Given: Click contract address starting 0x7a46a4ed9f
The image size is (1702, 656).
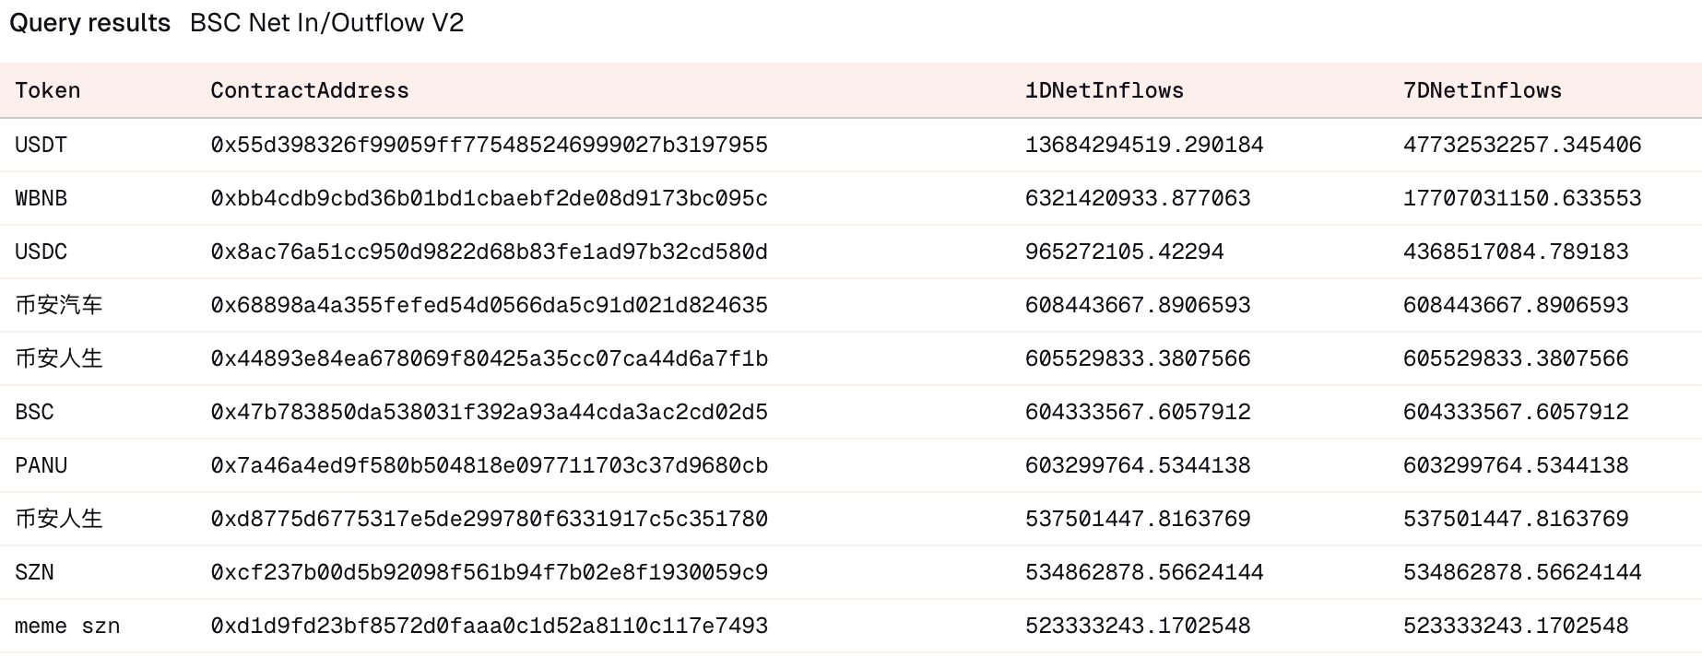Looking at the screenshot, I should click(x=490, y=465).
